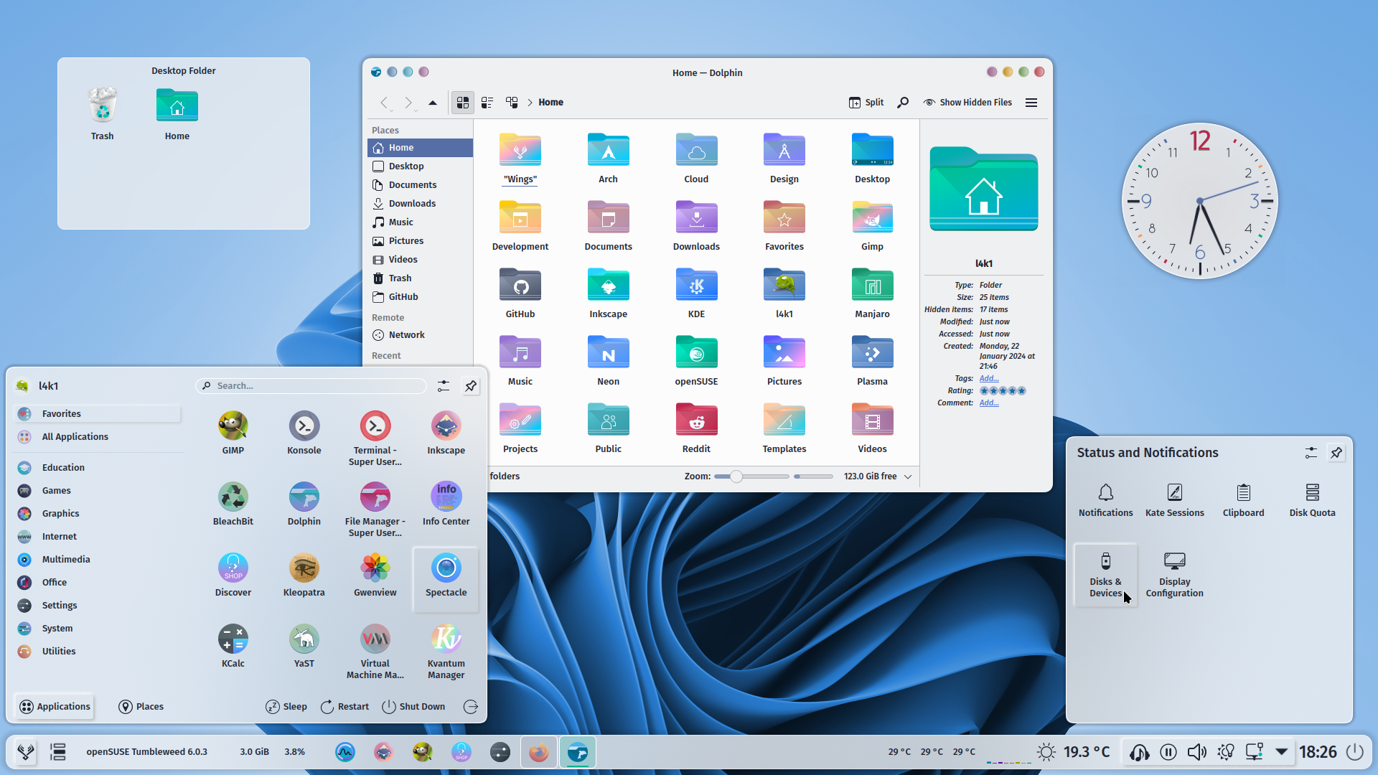Launch Dolphin from the launcher grid
Screen dimensions: 1378x775
(304, 504)
